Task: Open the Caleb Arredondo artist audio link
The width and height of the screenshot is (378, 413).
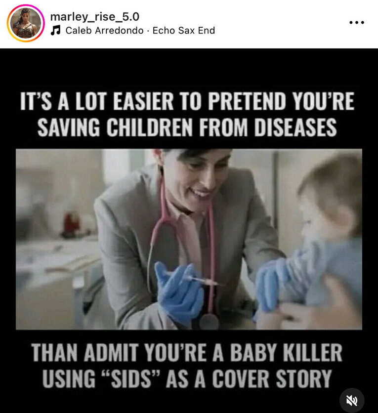Action: [x=104, y=30]
